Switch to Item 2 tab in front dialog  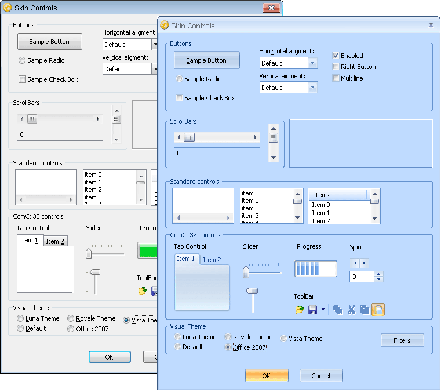(x=212, y=260)
